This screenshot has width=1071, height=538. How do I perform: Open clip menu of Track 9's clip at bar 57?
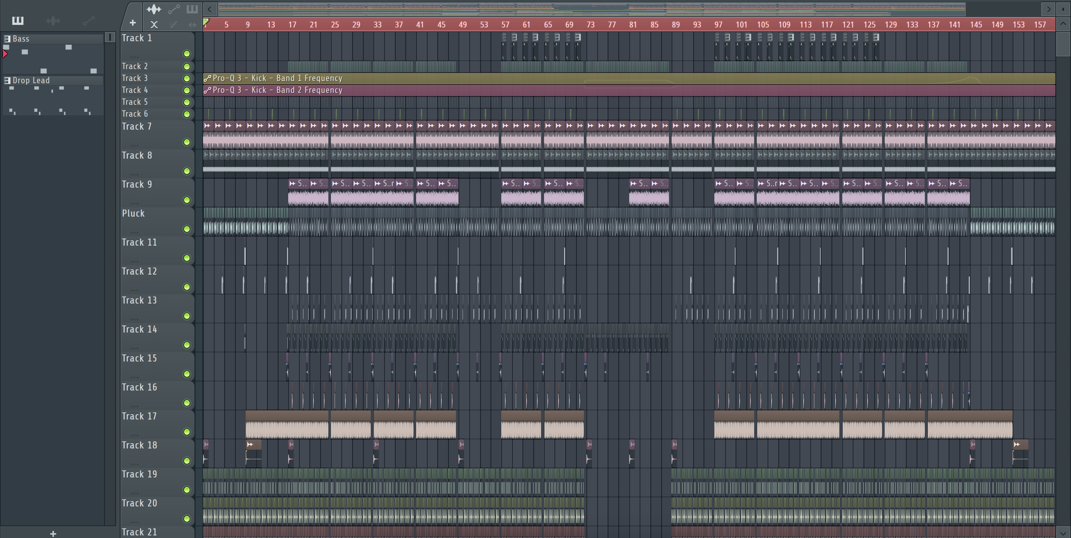[x=506, y=183]
